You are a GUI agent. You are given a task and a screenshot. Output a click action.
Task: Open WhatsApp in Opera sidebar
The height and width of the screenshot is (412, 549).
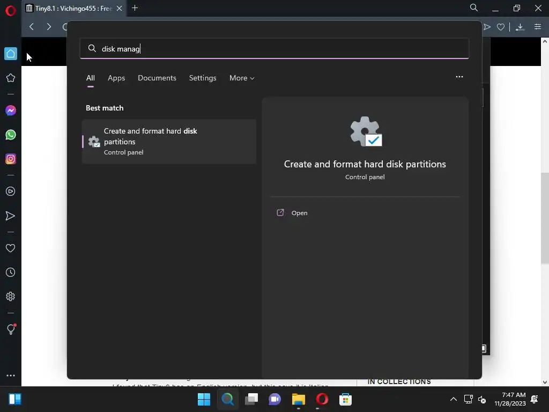11,135
